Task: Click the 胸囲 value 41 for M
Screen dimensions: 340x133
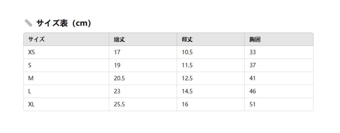Action: (253, 78)
